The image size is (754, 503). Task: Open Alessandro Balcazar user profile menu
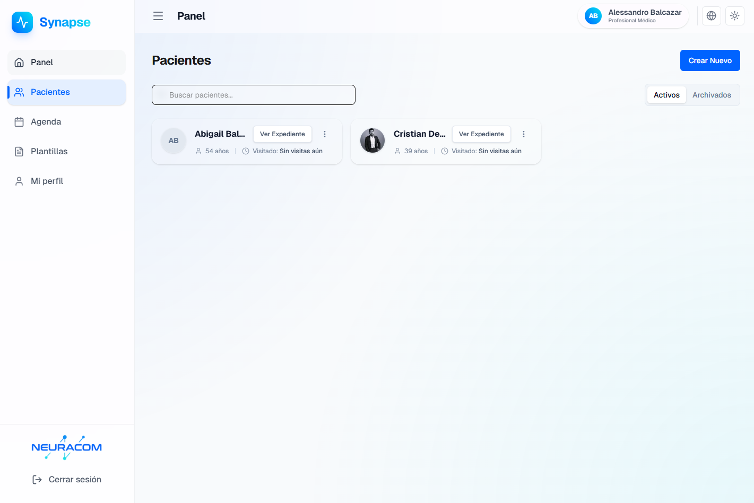pyautogui.click(x=633, y=16)
